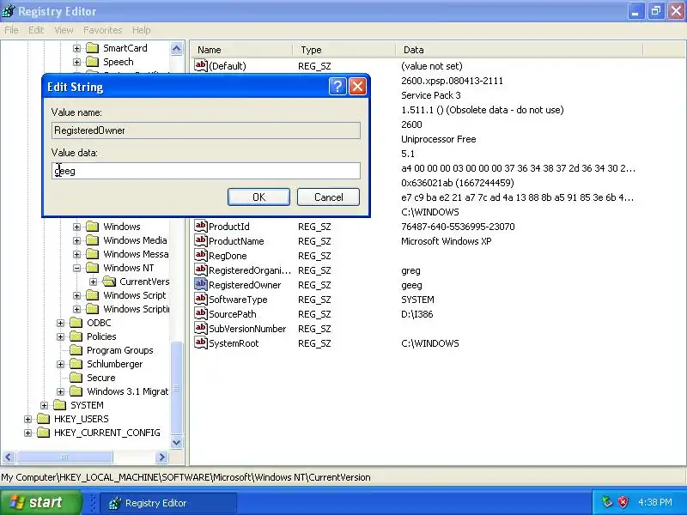Screen dimensions: 687x515
Task: Click the SoftwareType string value icon
Action: 201,299
